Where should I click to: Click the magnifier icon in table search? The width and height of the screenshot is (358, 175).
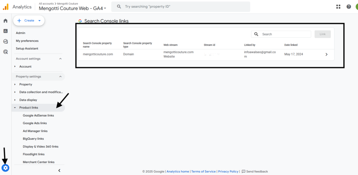coord(256,34)
